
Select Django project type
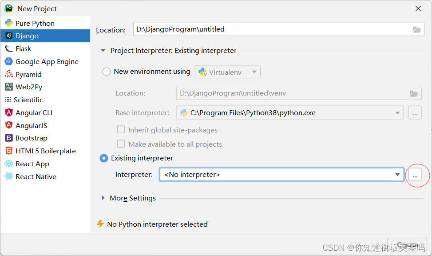(45, 36)
